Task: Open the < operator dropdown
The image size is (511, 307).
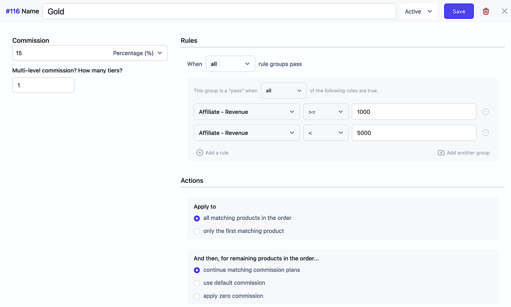Action: pyautogui.click(x=326, y=133)
